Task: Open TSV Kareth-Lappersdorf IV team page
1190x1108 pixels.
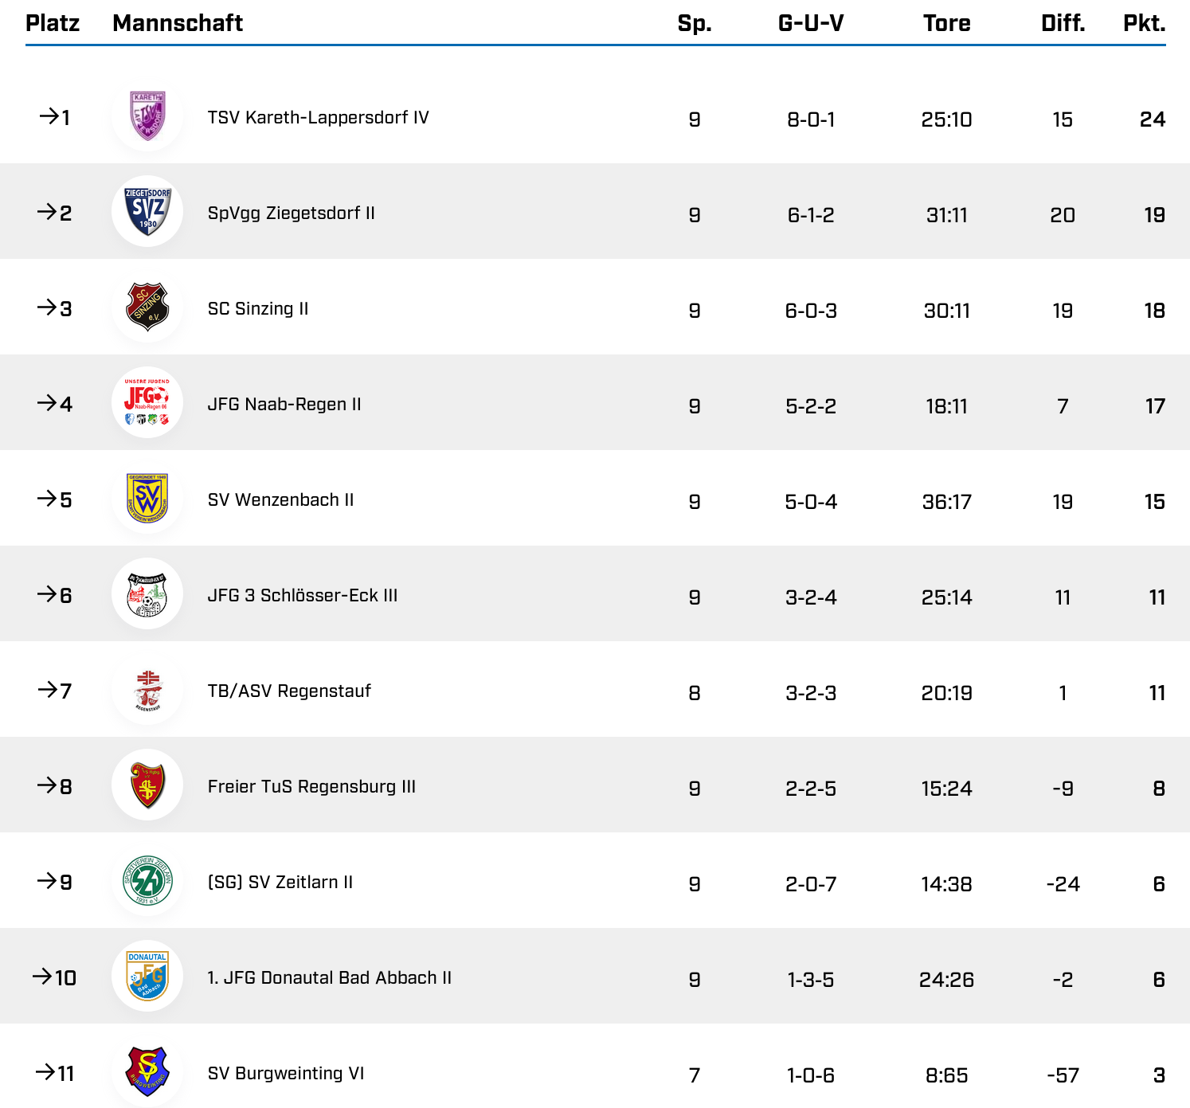Action: 318,118
